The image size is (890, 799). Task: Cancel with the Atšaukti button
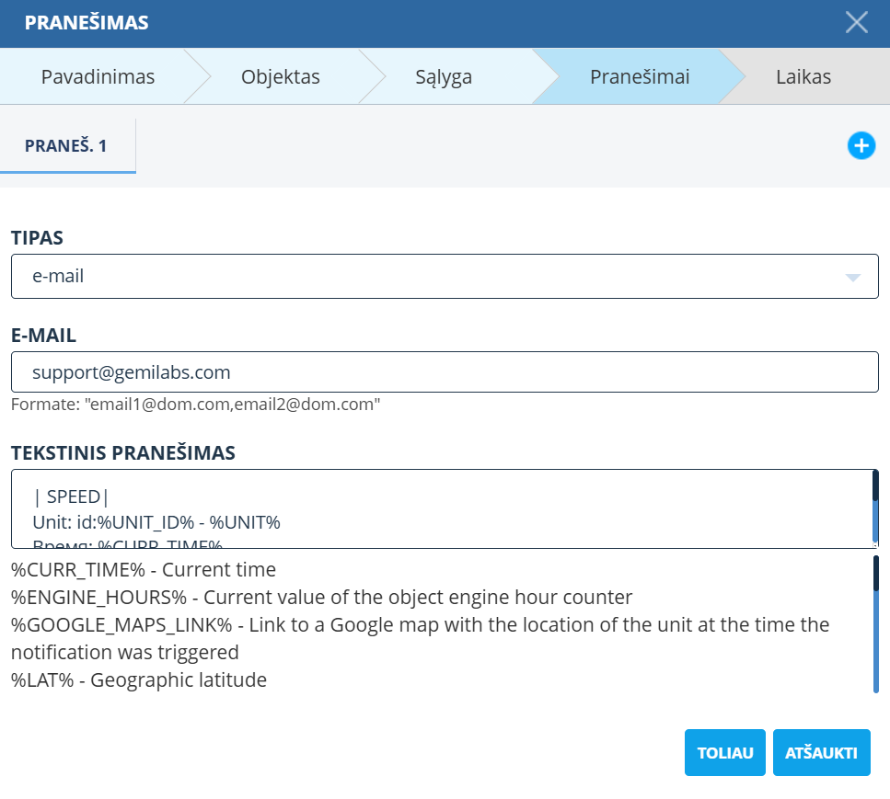[821, 753]
